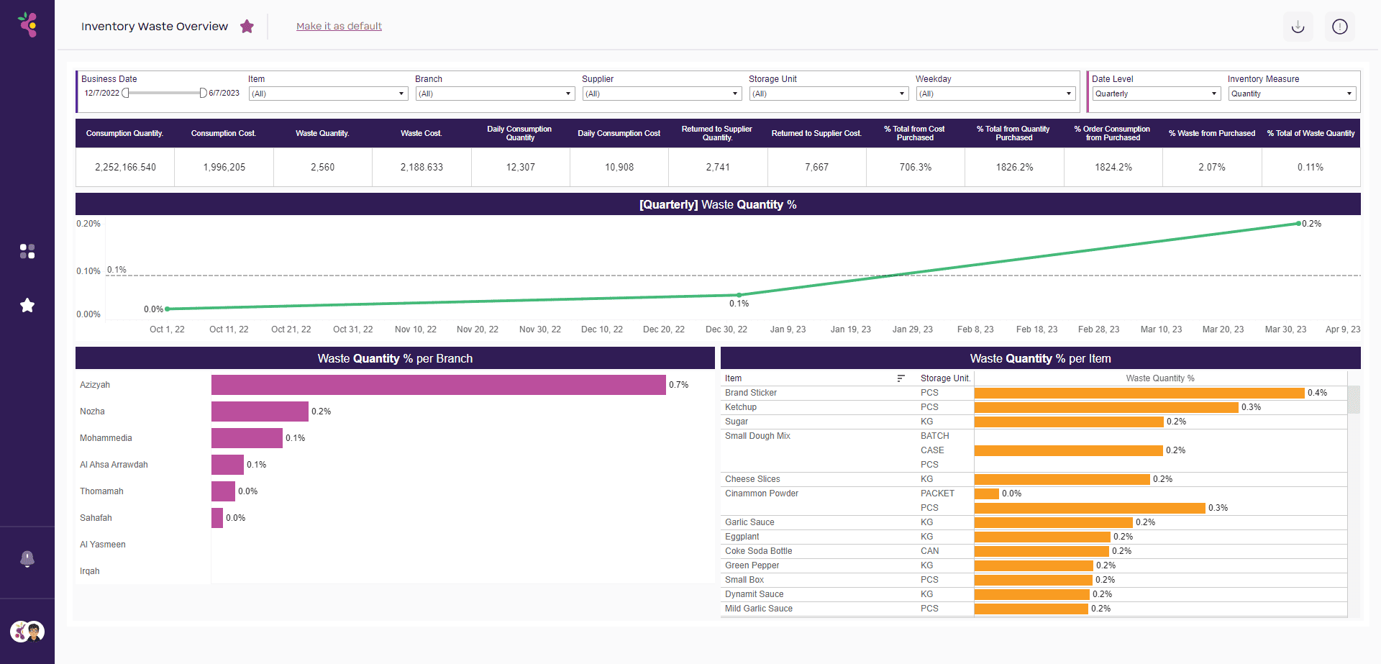Screen dimensions: 1381x664
Task: Open the Inventory Measure dropdown
Action: tap(1292, 94)
